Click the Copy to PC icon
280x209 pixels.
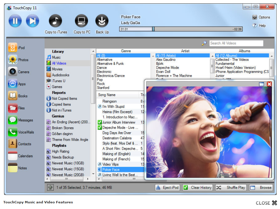82,21
